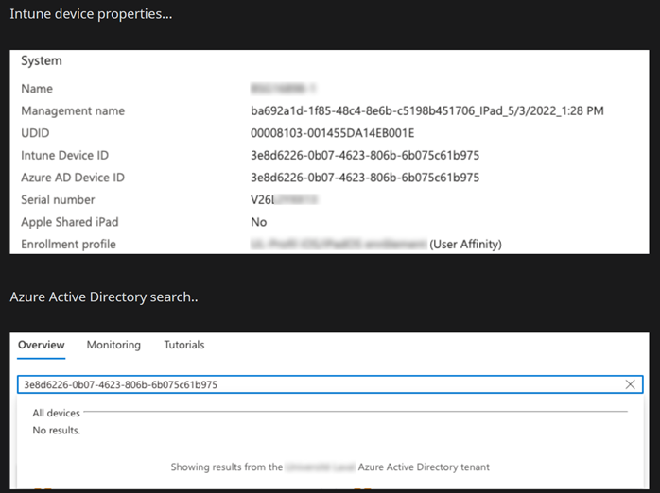Click the All devices results heading
660x493 pixels.
56,413
